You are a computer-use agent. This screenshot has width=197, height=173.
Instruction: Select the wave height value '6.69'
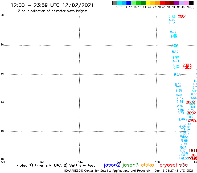(192, 107)
